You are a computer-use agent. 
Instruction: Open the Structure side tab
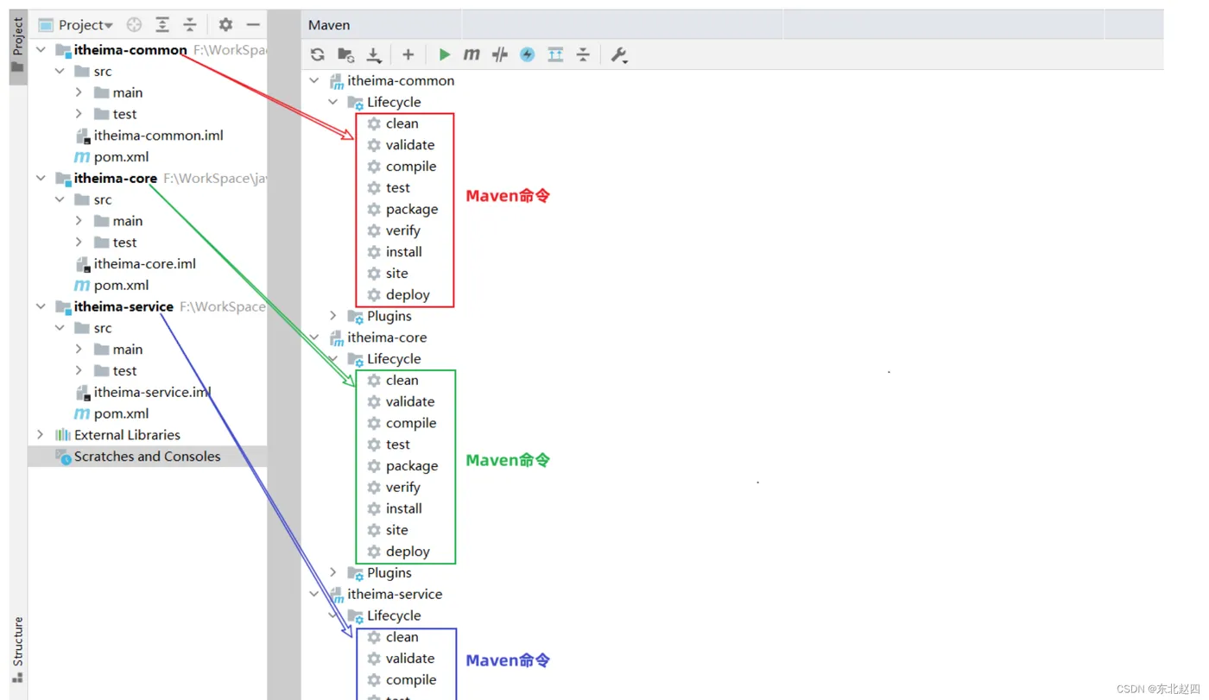click(x=17, y=649)
